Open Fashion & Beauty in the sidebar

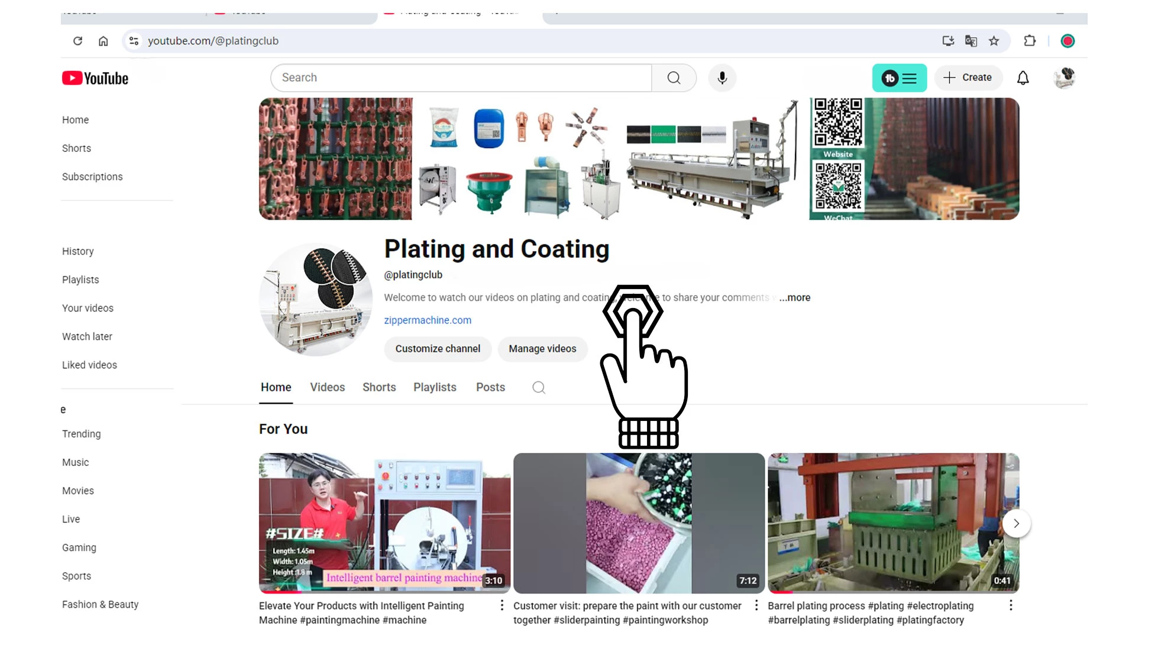tap(100, 604)
